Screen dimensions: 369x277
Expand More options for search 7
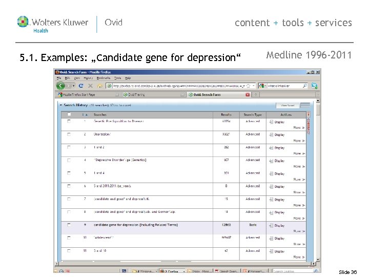(299, 205)
